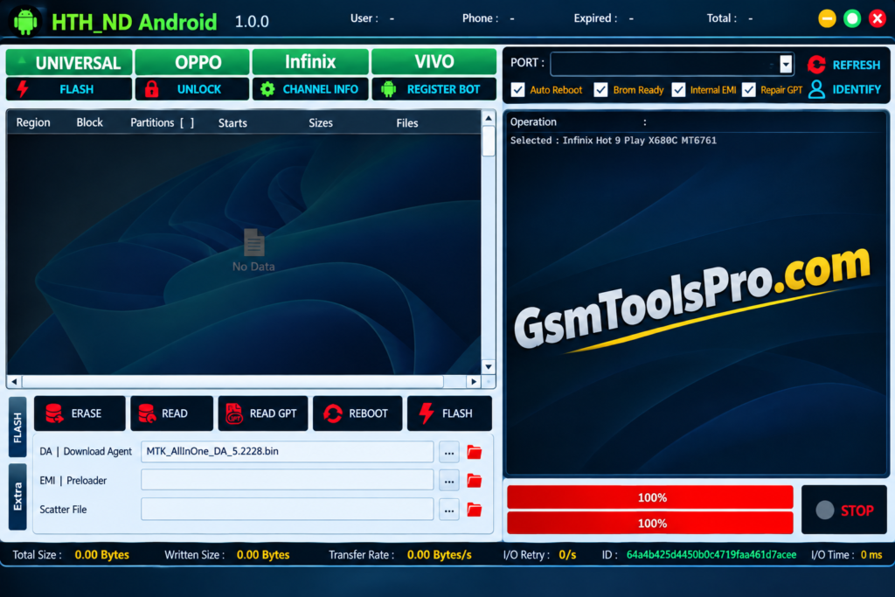Screen dimensions: 895x597
Task: Click the green gear CHANNEL INFO icon
Action: 267,89
